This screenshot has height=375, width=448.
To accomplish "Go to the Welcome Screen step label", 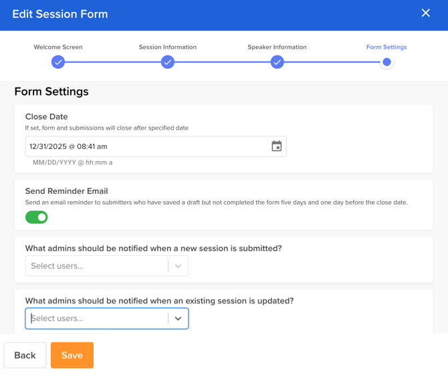I will click(x=58, y=47).
